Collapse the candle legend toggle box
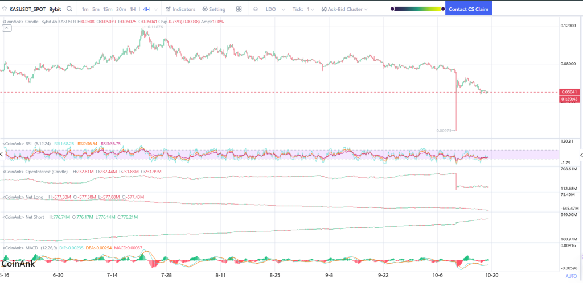Image resolution: width=583 pixels, height=283 pixels. coord(6,29)
